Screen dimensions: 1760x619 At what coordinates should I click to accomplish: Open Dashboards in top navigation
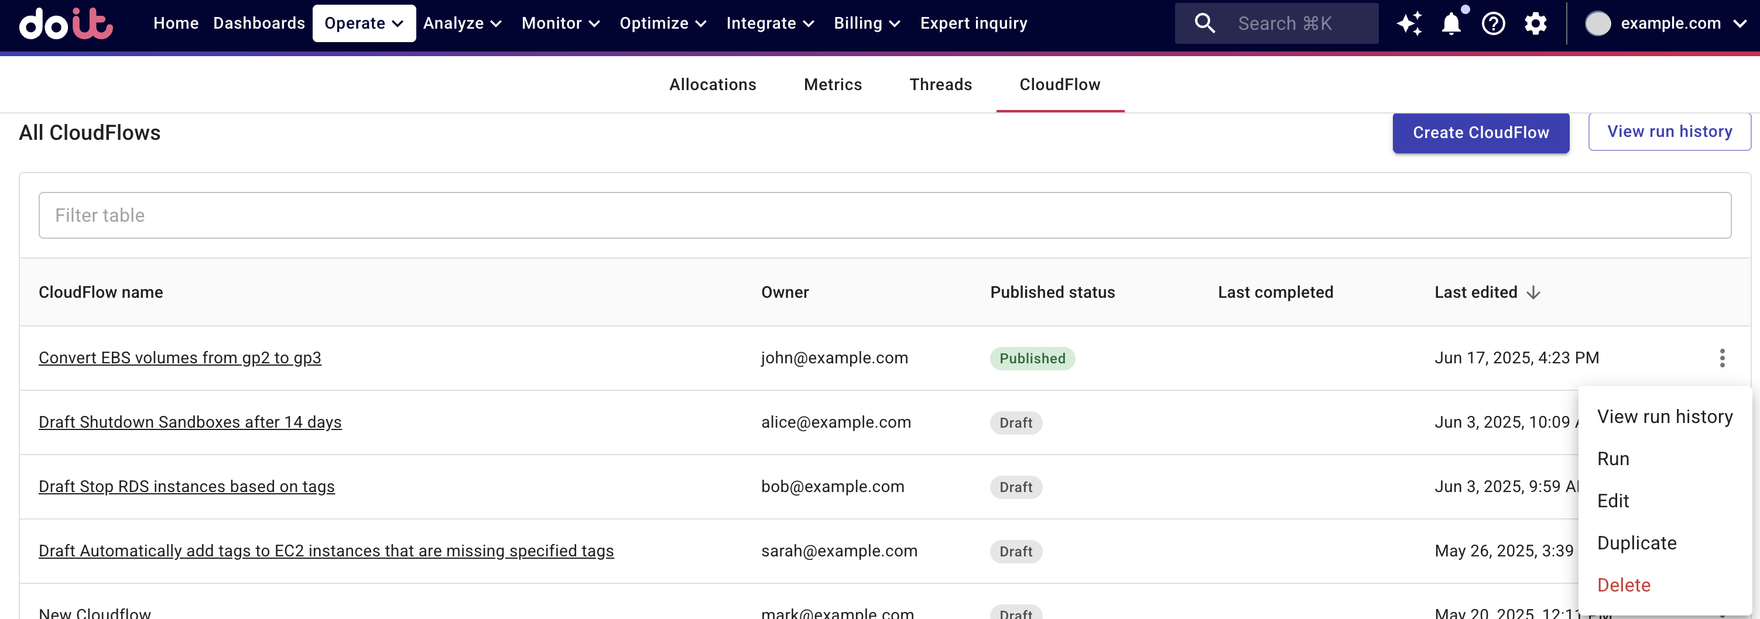[259, 23]
